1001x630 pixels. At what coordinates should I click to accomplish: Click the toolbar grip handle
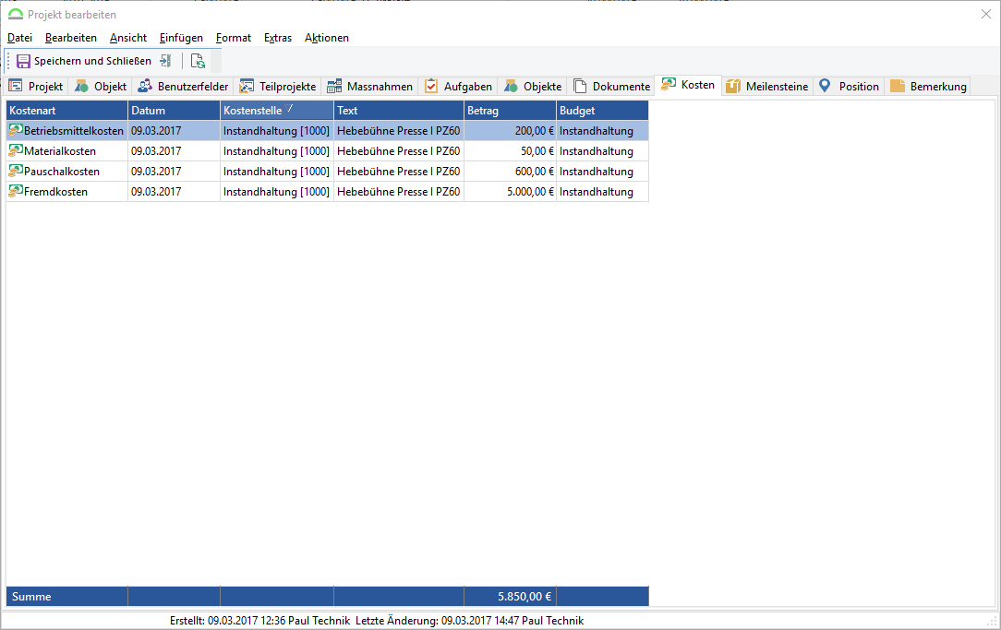pos(8,61)
